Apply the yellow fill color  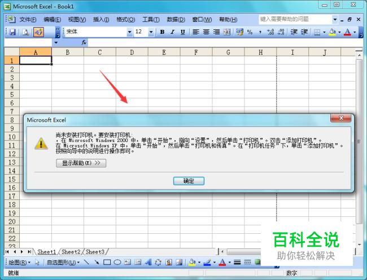(332, 32)
